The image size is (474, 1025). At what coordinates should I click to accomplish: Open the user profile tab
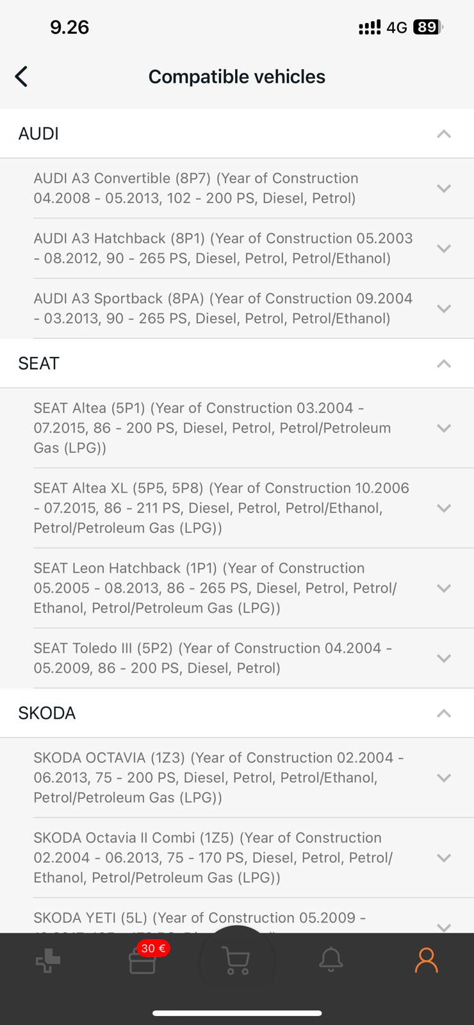[426, 960]
